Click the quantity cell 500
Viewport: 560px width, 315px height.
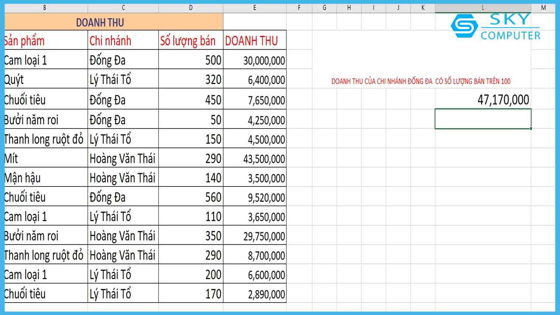click(191, 60)
